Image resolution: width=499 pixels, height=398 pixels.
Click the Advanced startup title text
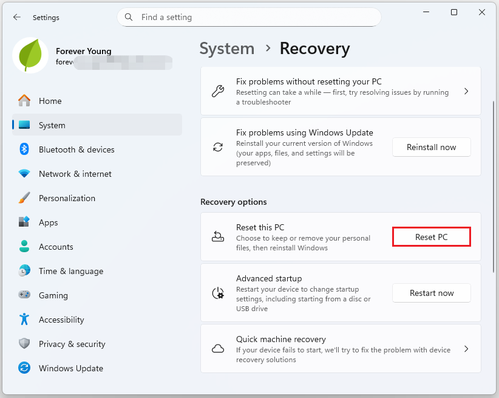coord(269,278)
